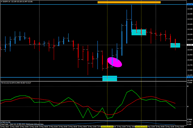Click the 37.9646 TDI scale value
Viewport: 193px width, 128px height.
click(190, 119)
